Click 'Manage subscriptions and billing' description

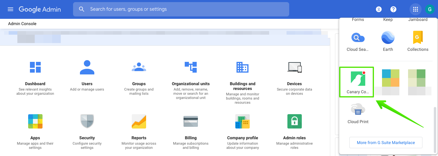click(191, 146)
